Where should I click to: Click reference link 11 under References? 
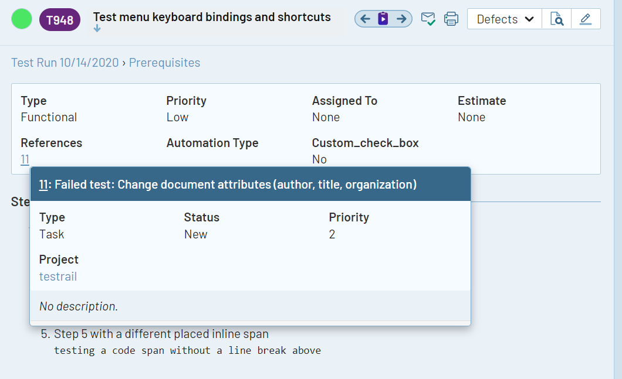25,159
